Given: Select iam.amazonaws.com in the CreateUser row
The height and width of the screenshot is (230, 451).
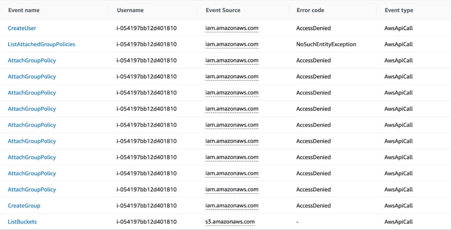Looking at the screenshot, I should coord(232,28).
